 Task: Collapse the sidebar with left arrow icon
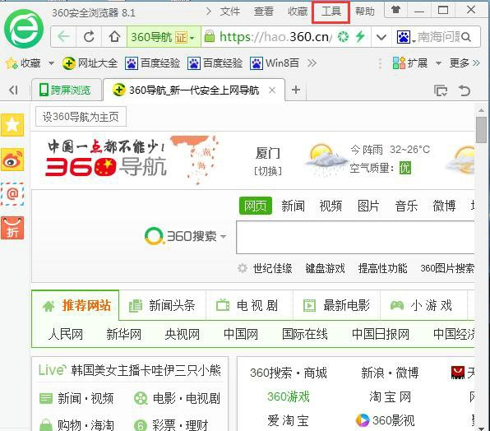coord(13,90)
